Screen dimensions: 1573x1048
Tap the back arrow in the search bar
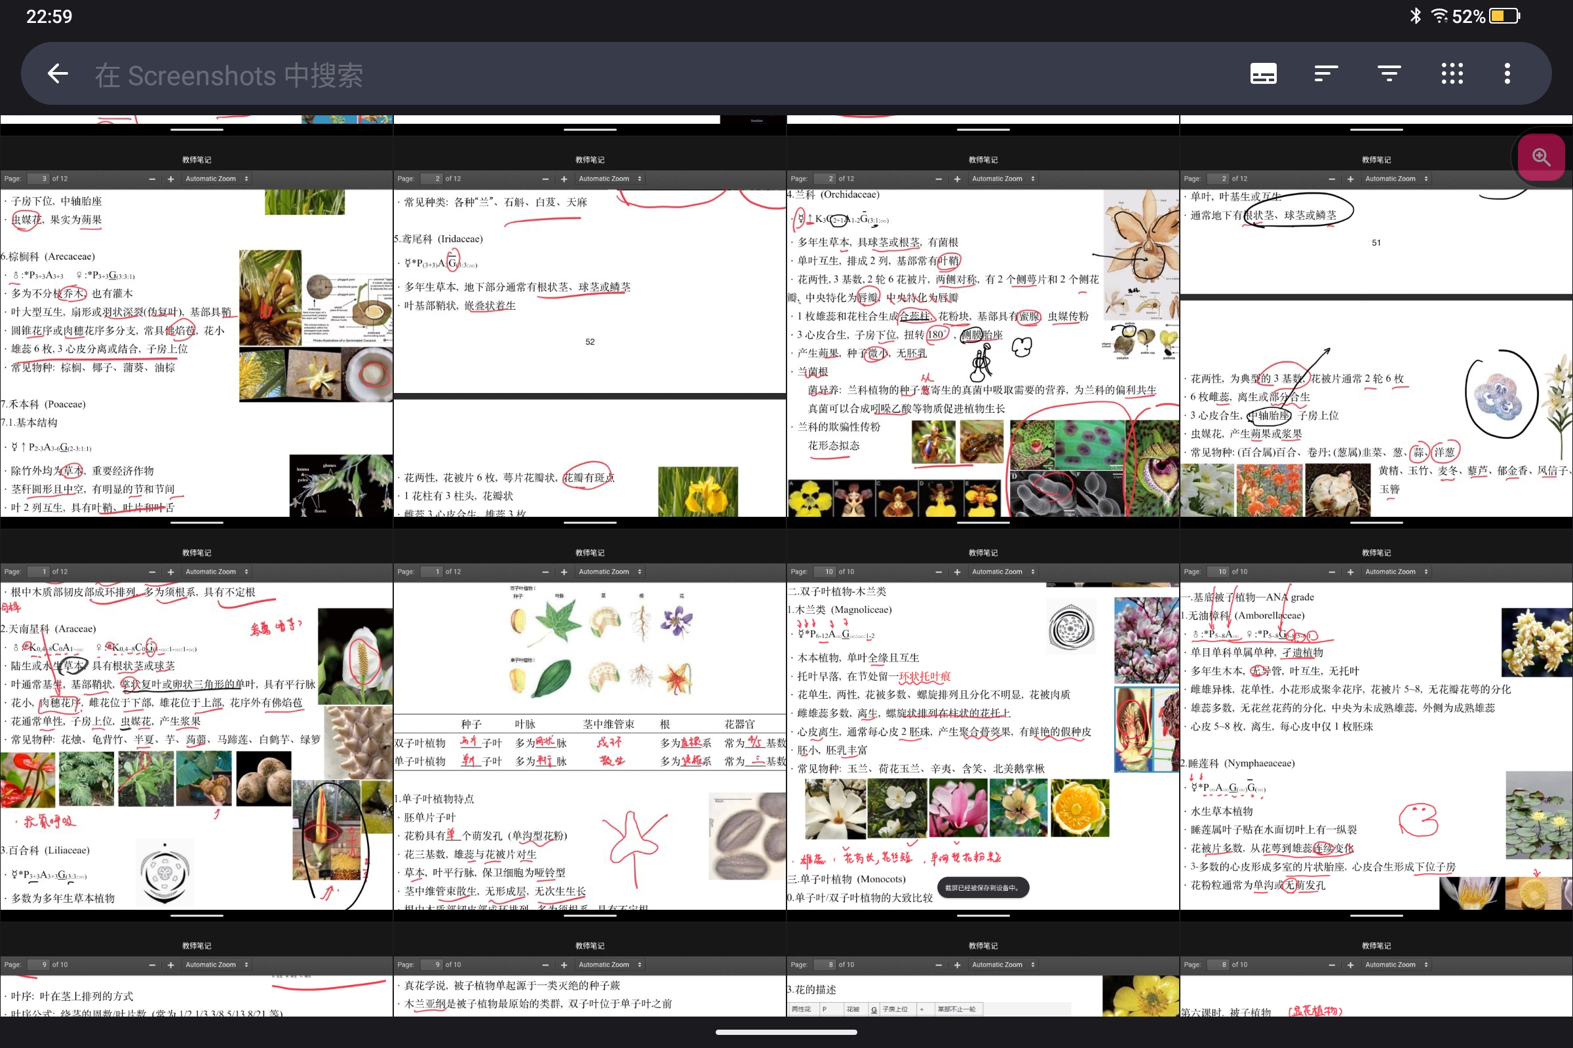pos(58,73)
